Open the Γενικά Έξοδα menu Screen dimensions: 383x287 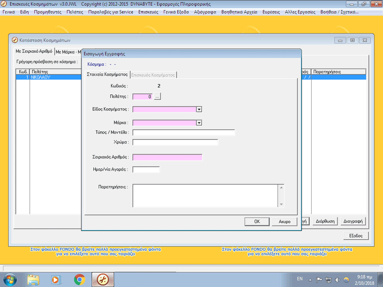pos(176,12)
